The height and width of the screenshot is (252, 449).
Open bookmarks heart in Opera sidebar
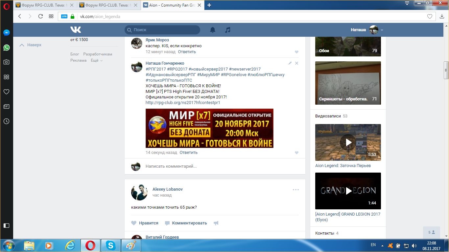pos(6,92)
